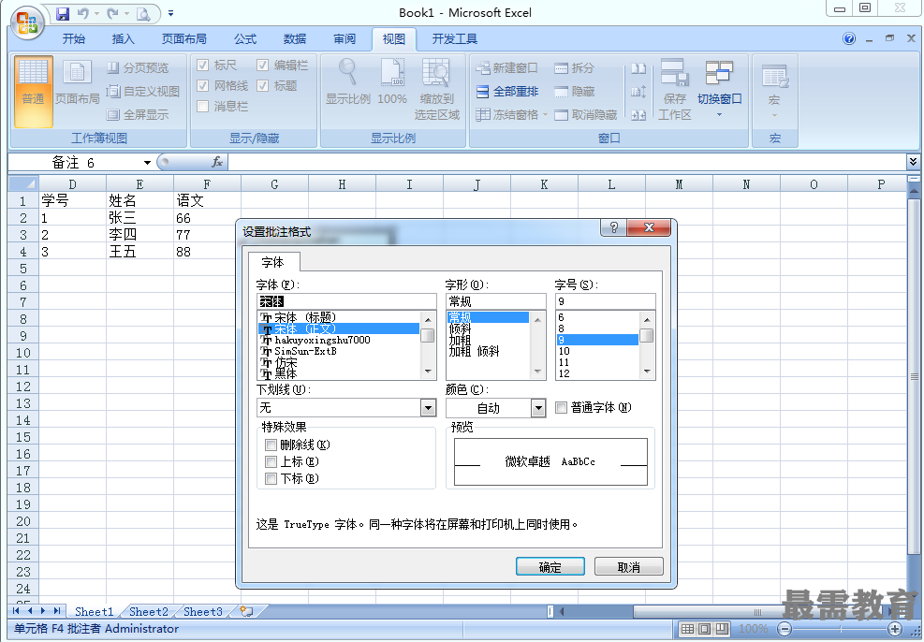
Task: Click the Cancel (取消) button
Action: [629, 566]
